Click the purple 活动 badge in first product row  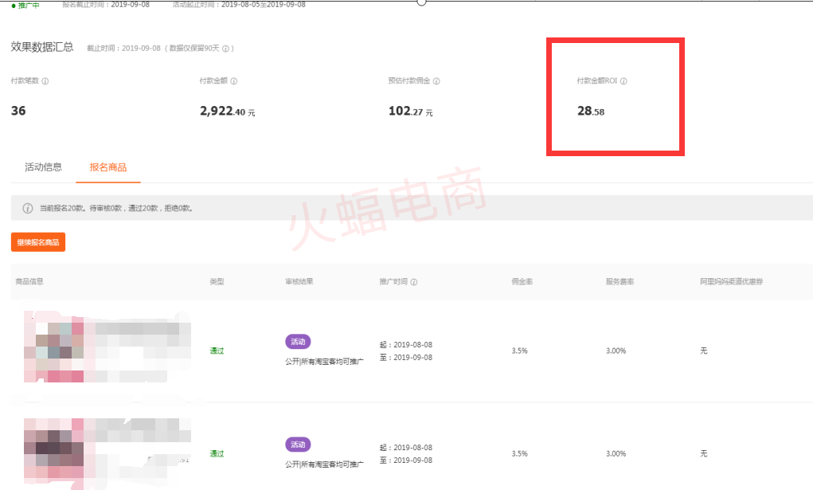click(298, 342)
